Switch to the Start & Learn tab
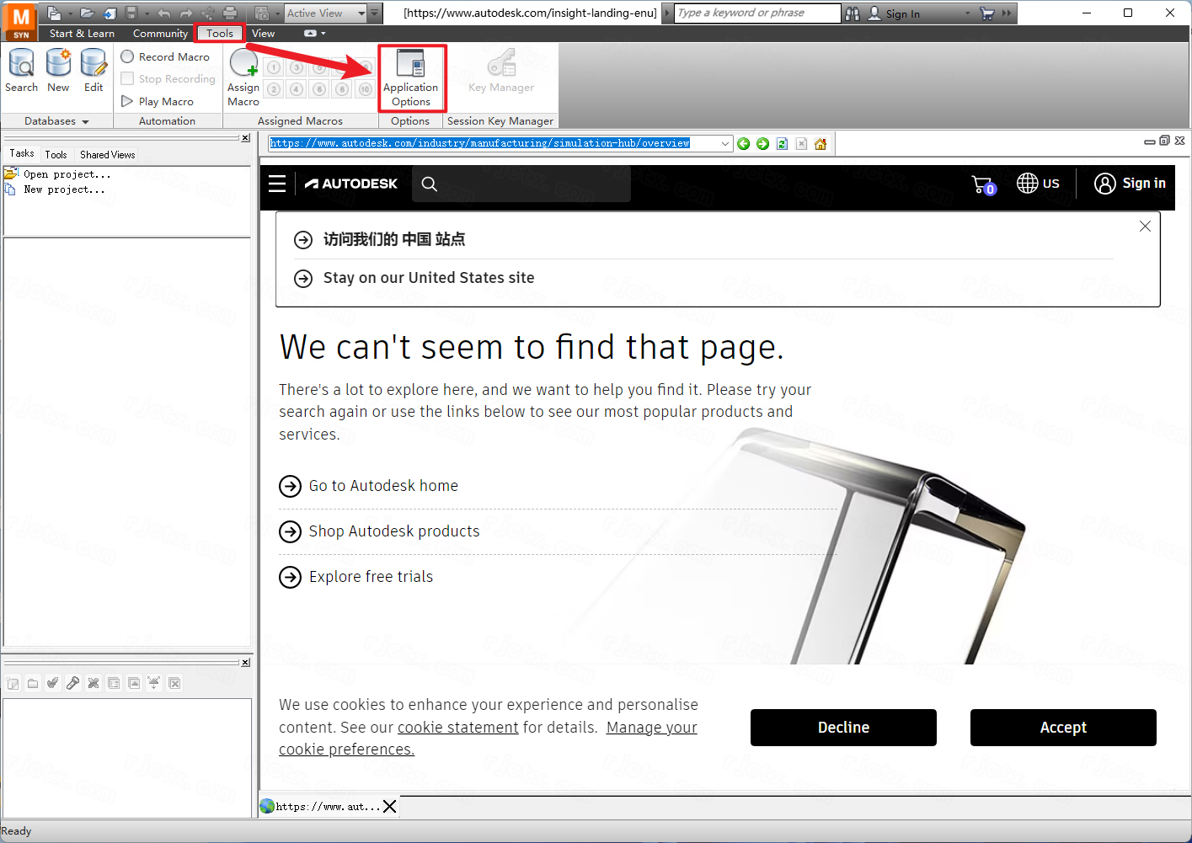This screenshot has width=1192, height=843. coord(82,34)
